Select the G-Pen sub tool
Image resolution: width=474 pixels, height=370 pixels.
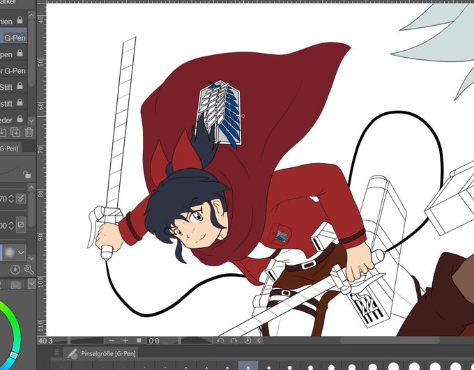point(14,38)
